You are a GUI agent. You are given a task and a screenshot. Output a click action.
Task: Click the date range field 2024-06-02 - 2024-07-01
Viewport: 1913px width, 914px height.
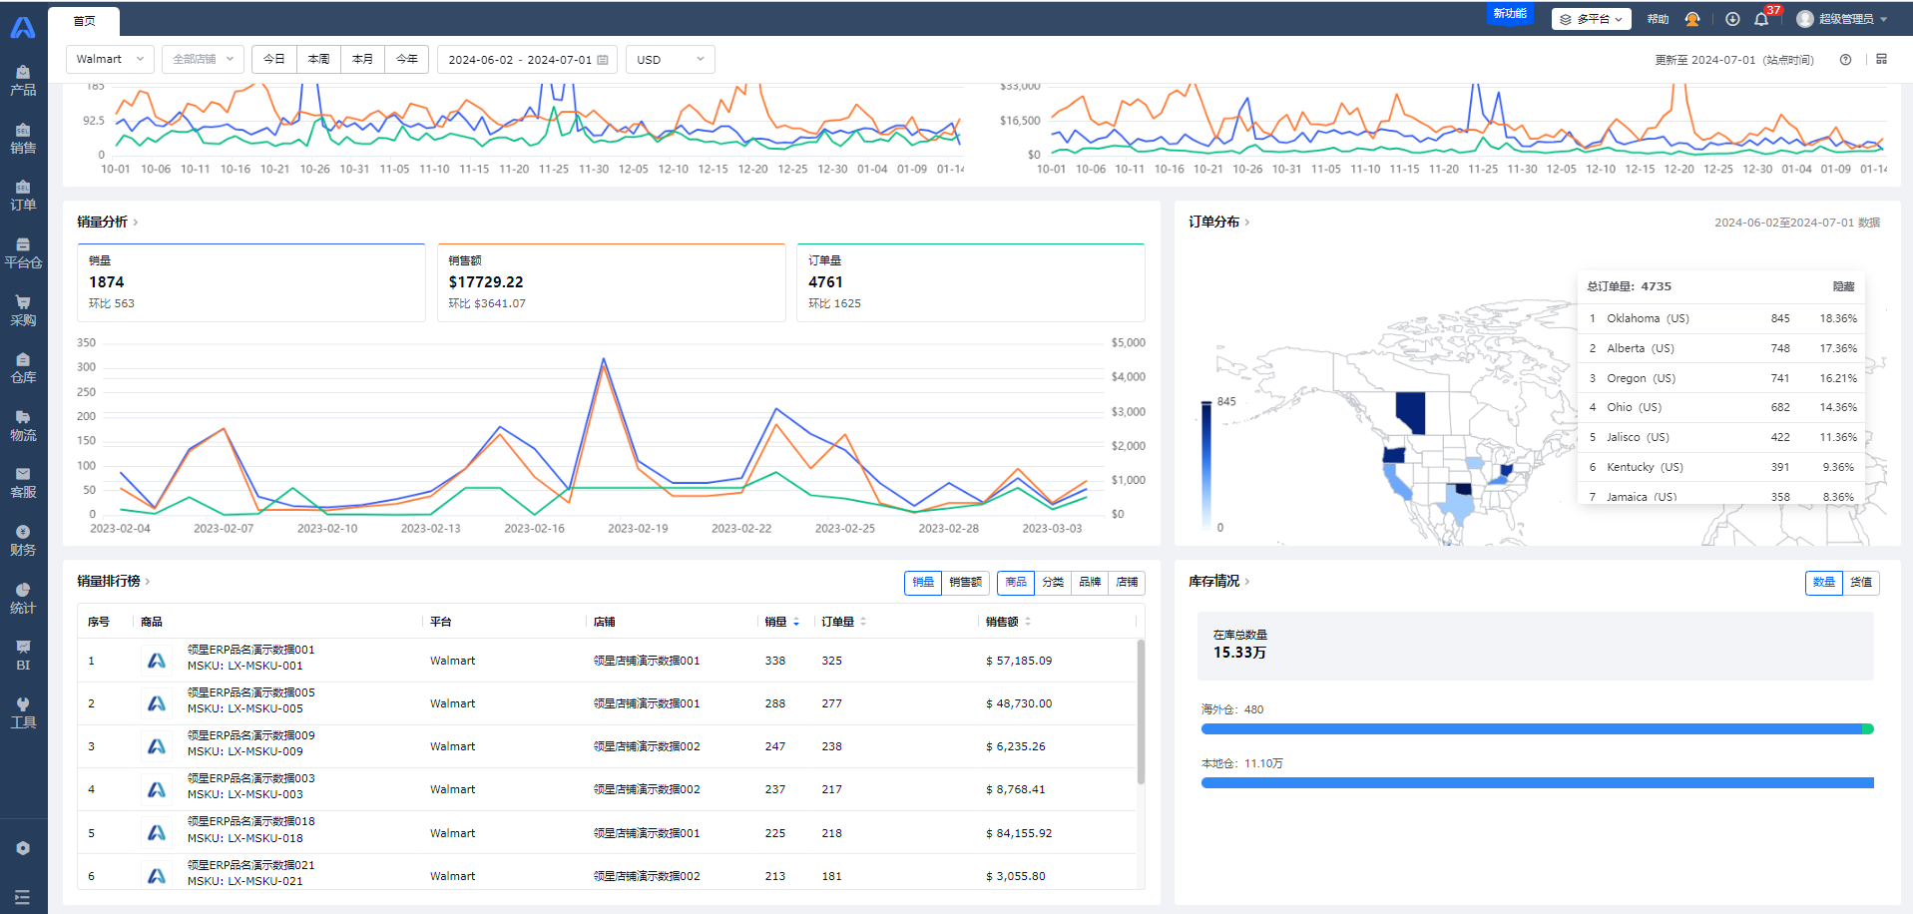point(527,59)
